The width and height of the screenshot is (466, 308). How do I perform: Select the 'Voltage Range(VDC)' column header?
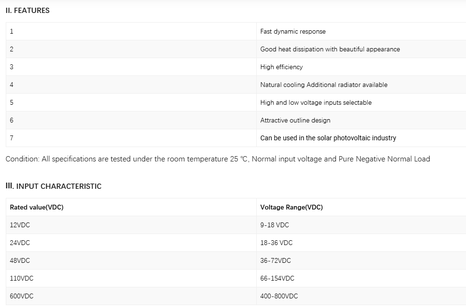pyautogui.click(x=361, y=207)
